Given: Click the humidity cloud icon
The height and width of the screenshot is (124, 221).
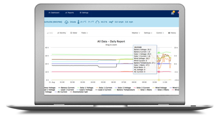Looking at the screenshot, I should [97, 22].
